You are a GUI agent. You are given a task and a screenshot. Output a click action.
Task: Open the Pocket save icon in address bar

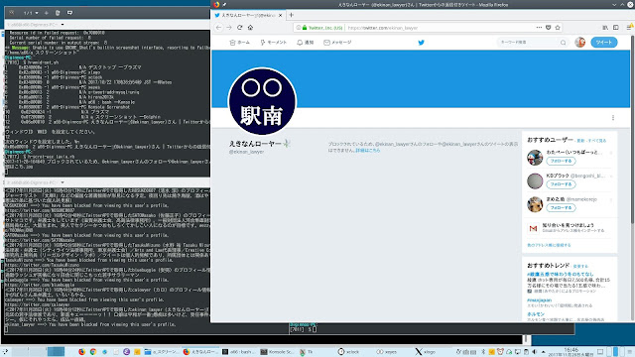point(549,28)
